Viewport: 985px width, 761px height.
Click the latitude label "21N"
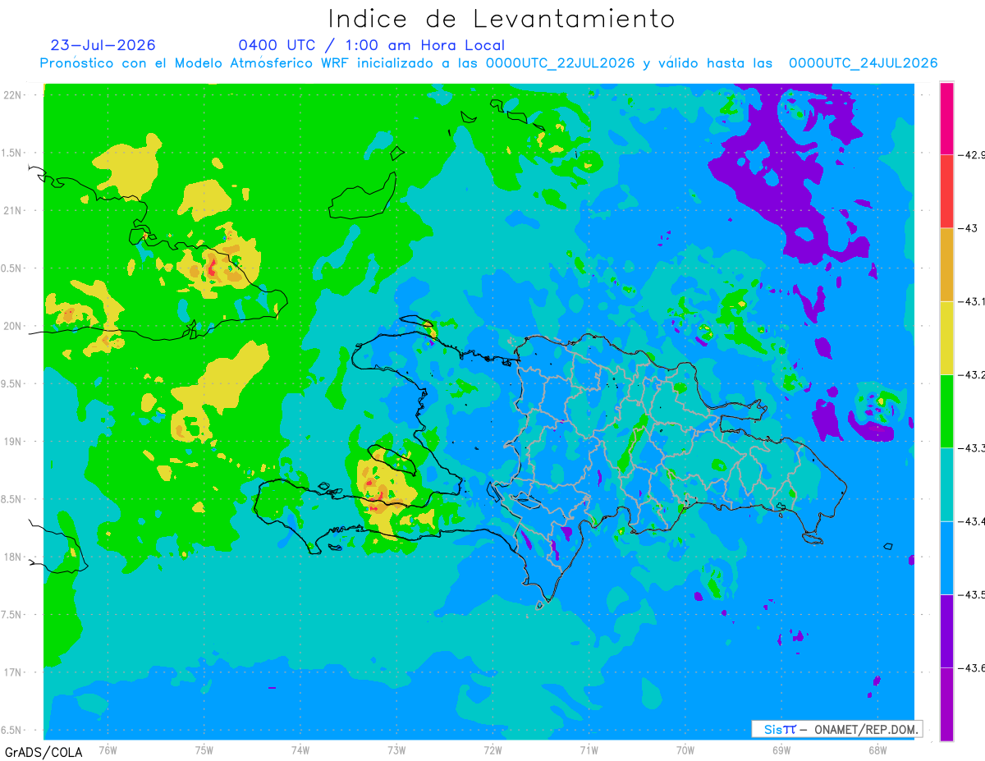coord(14,210)
